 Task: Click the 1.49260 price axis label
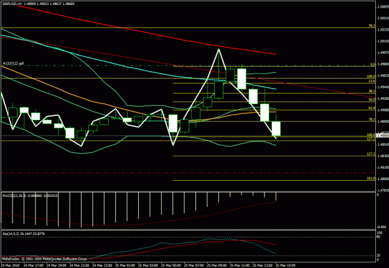click(383, 98)
